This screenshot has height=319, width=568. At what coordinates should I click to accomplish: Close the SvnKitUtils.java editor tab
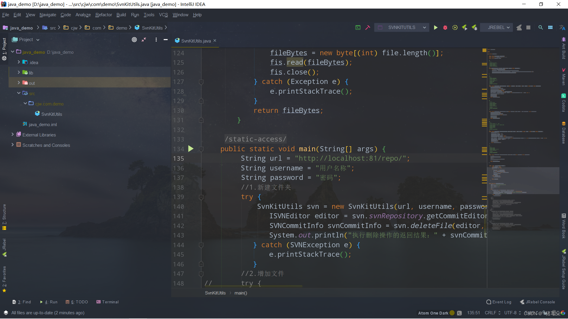tap(215, 41)
